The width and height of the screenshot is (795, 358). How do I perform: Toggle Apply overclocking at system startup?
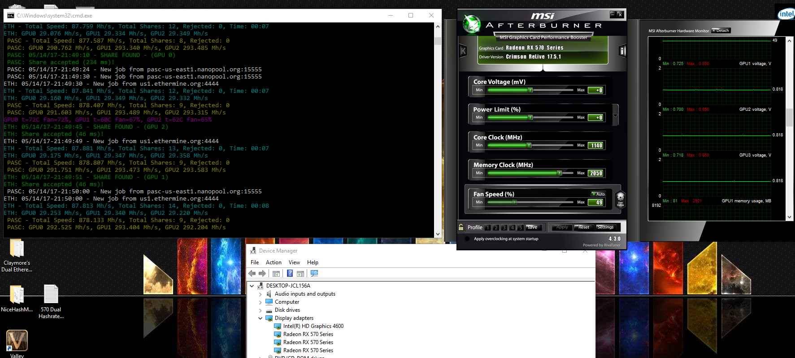coord(468,239)
